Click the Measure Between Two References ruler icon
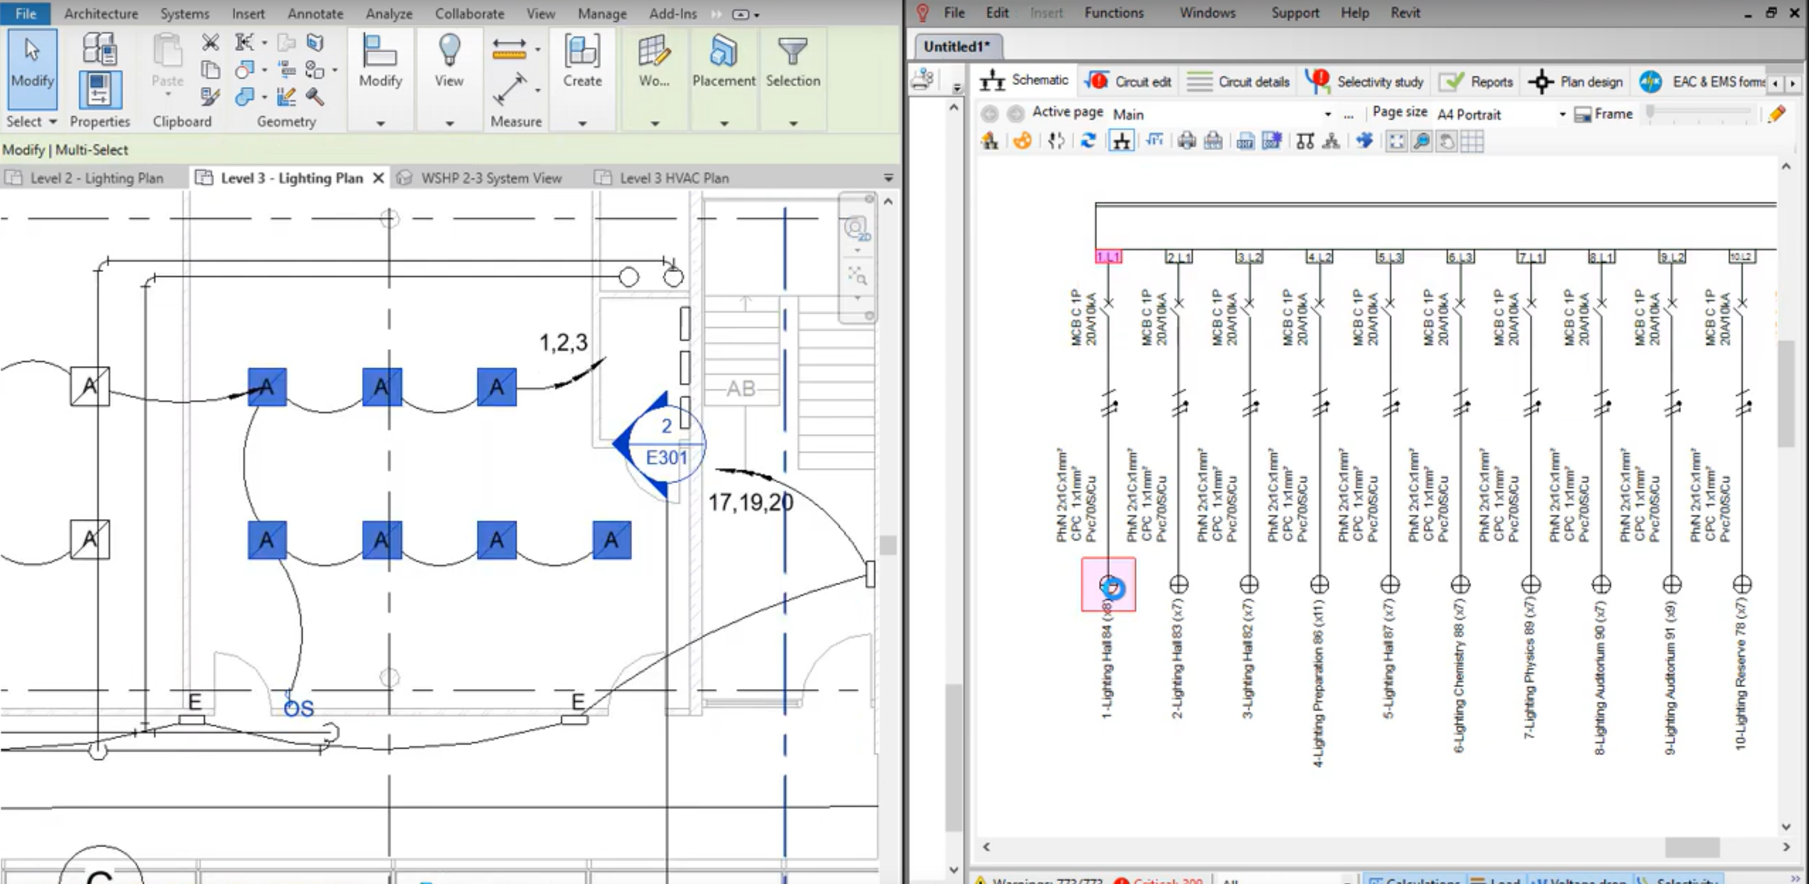Viewport: 1809px width, 884px height. pyautogui.click(x=509, y=49)
